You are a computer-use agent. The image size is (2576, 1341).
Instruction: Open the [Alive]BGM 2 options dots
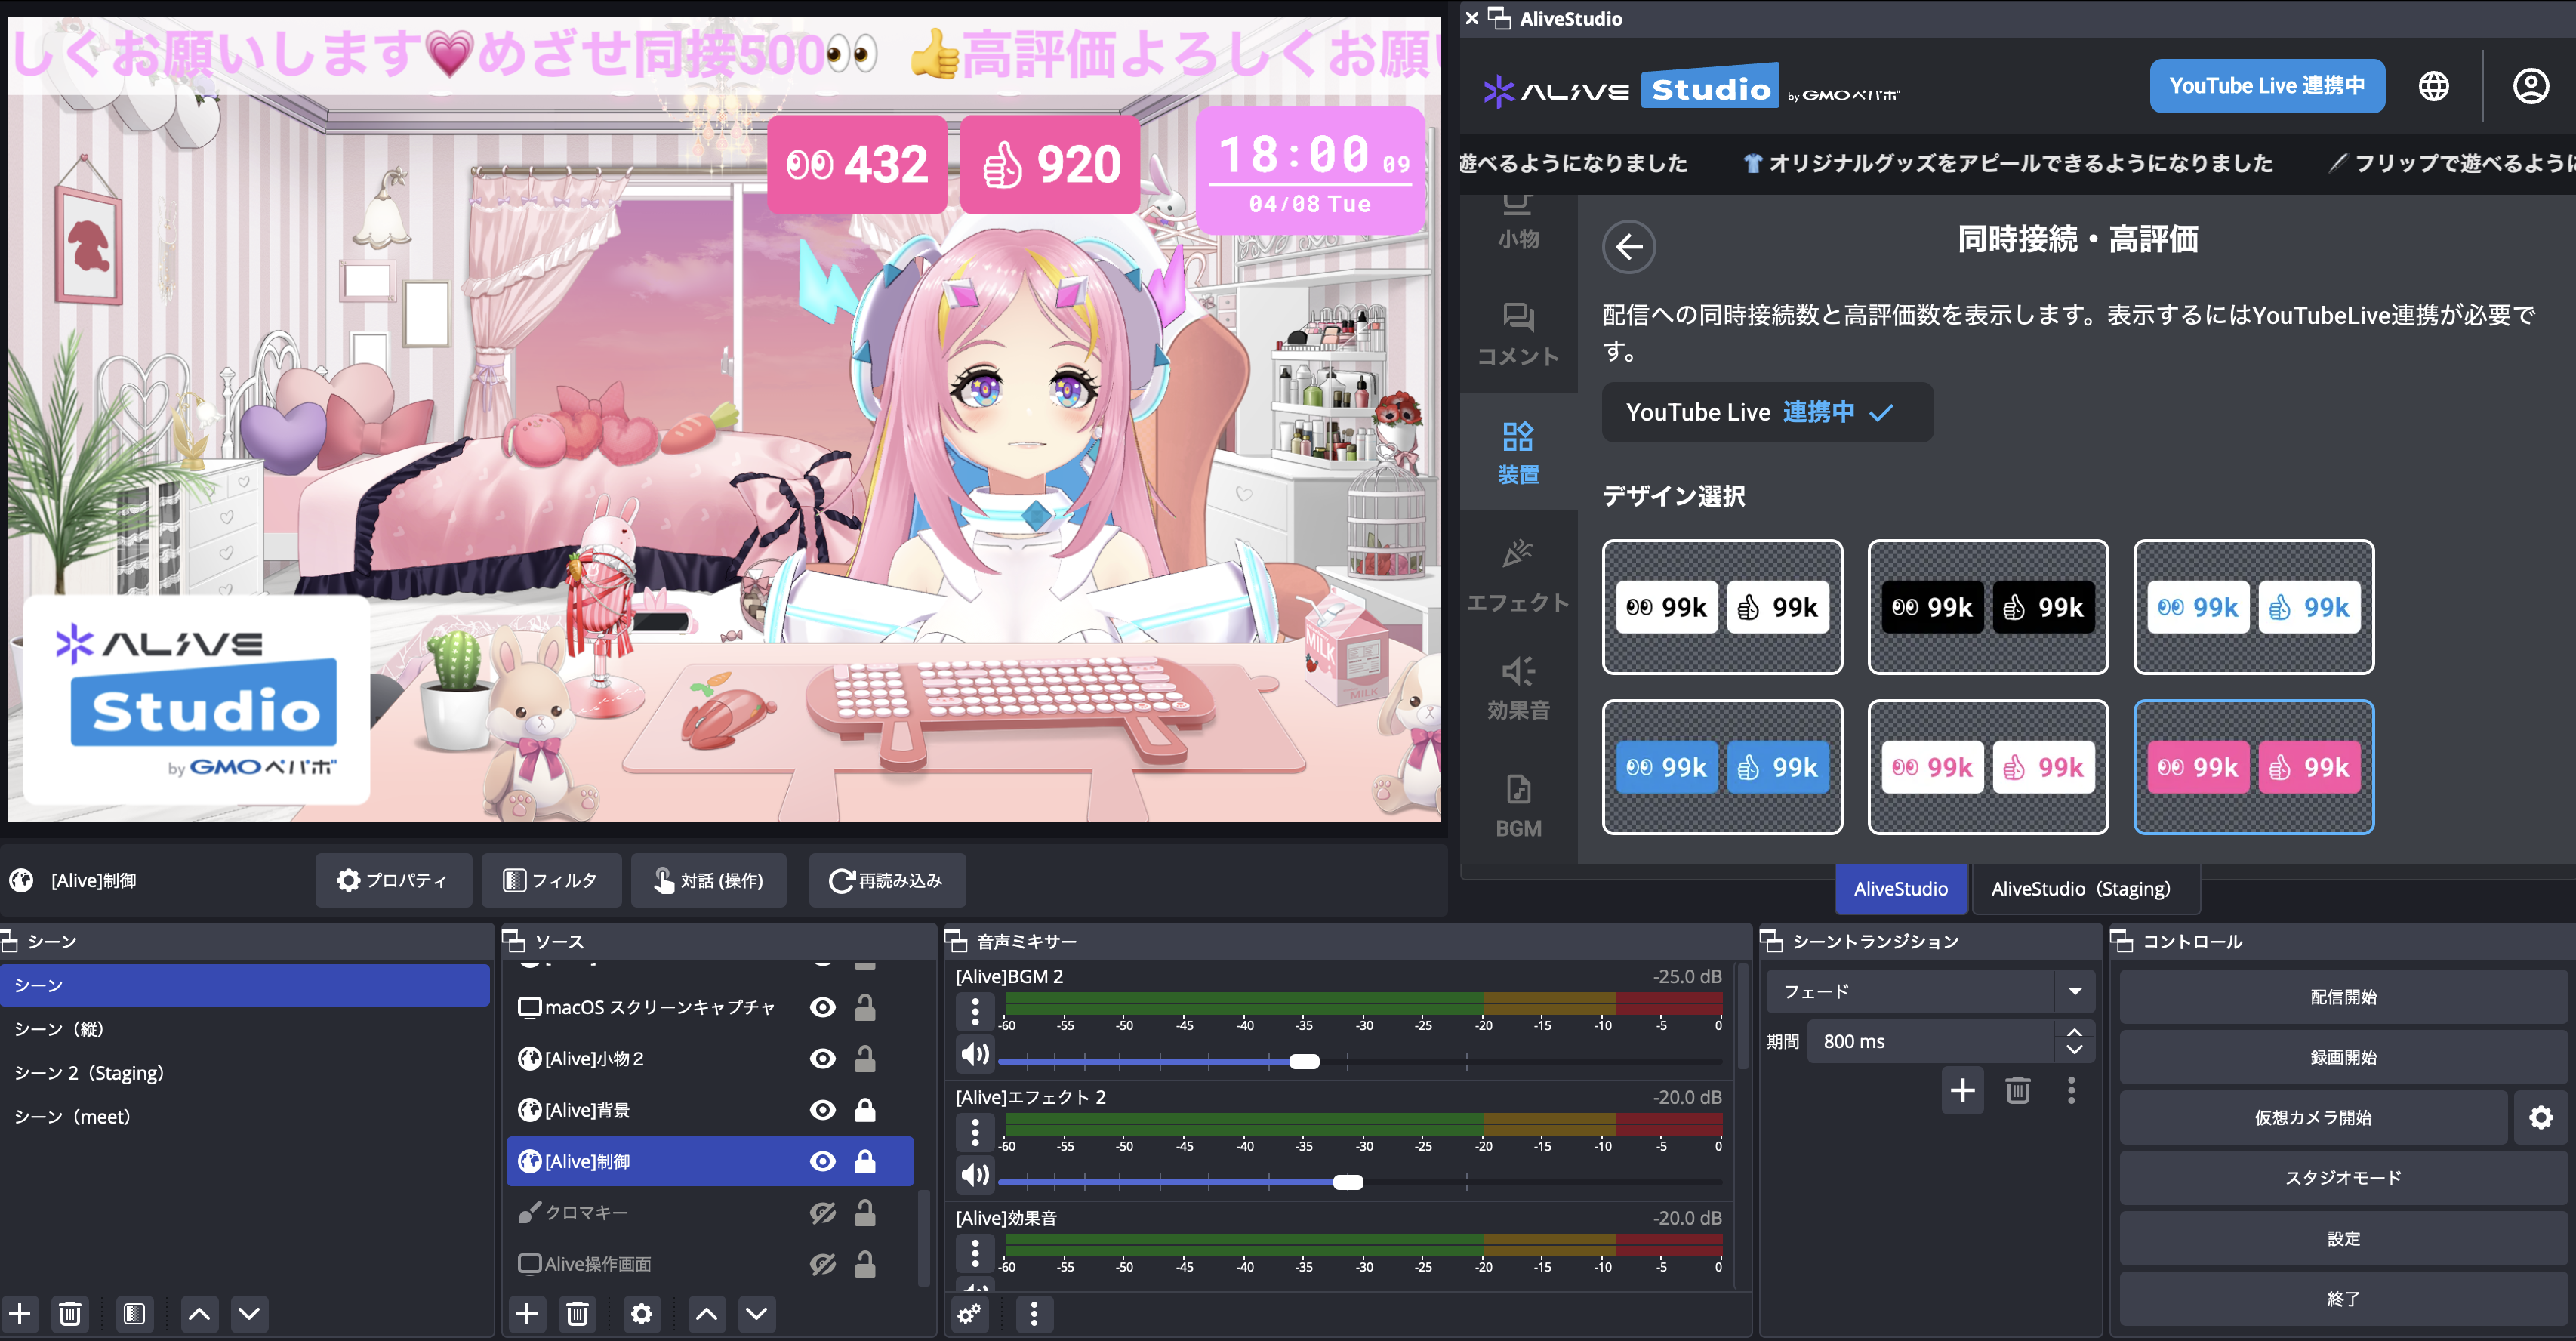click(x=975, y=1010)
